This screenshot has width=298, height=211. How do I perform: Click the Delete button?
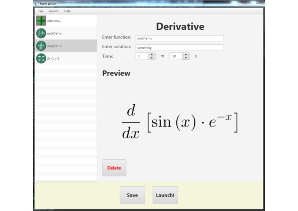point(114,168)
